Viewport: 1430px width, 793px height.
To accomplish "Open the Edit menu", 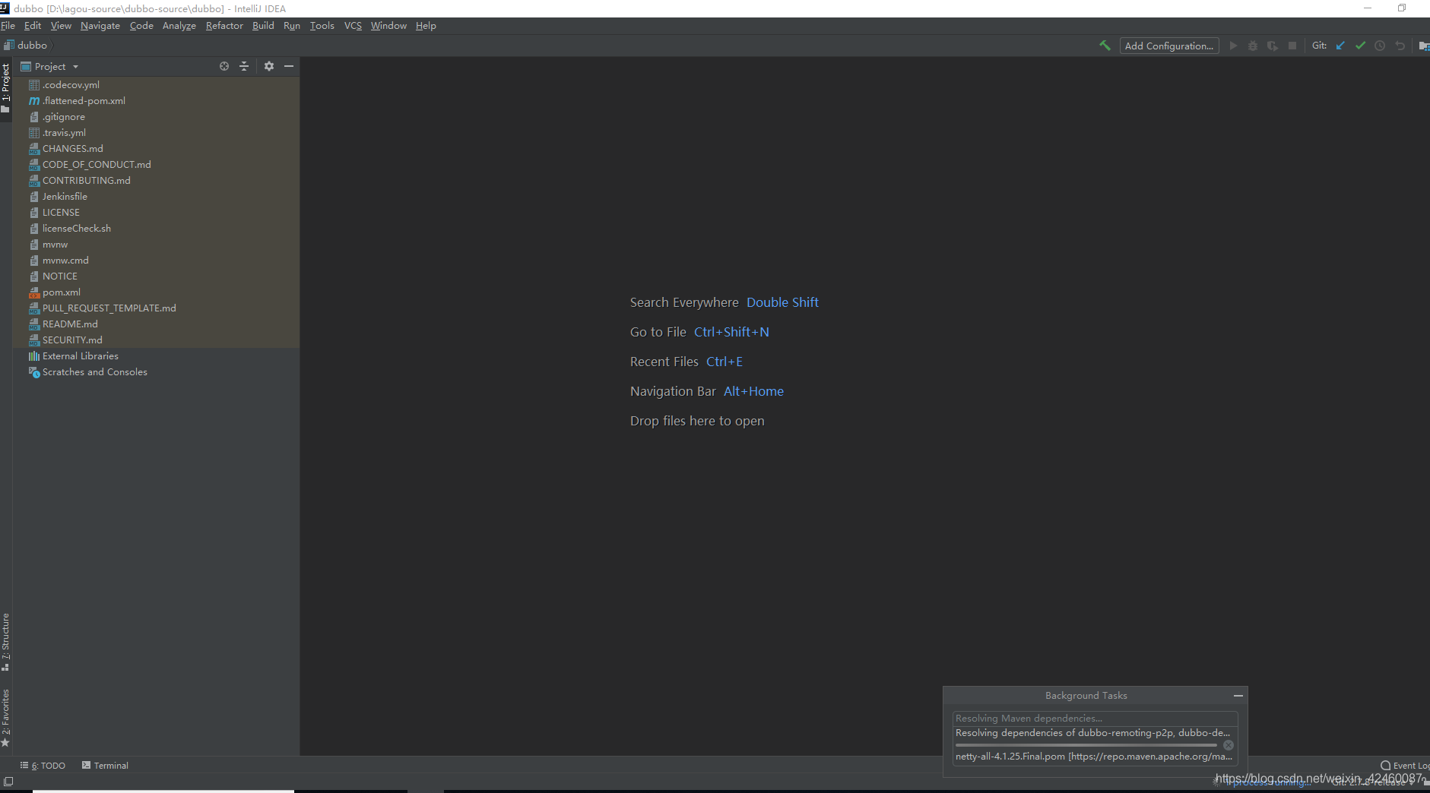I will (x=33, y=26).
